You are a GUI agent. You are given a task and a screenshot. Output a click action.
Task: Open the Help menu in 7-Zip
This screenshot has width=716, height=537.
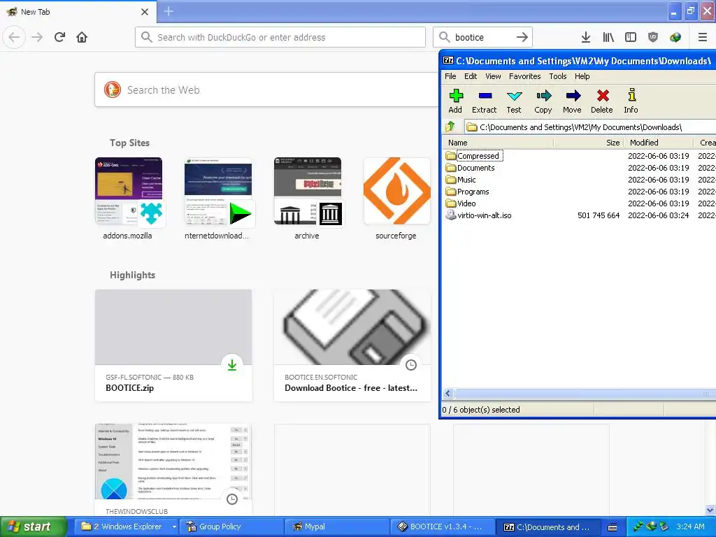(582, 76)
